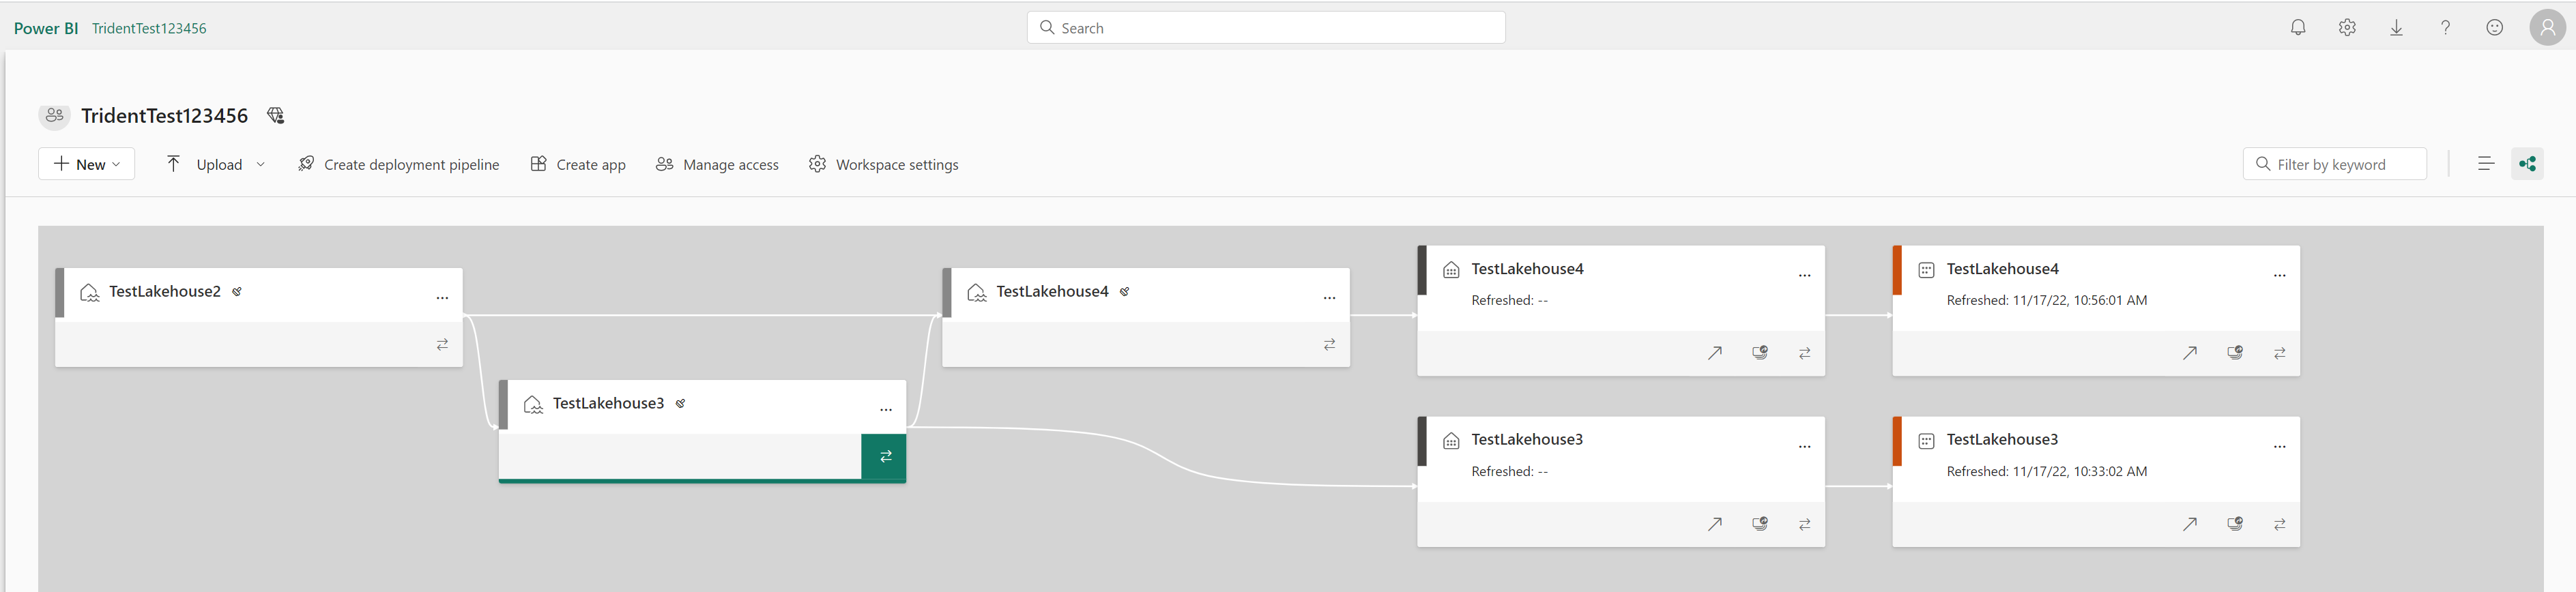The image size is (2576, 592).
Task: Open the user account avatar
Action: [2547, 28]
